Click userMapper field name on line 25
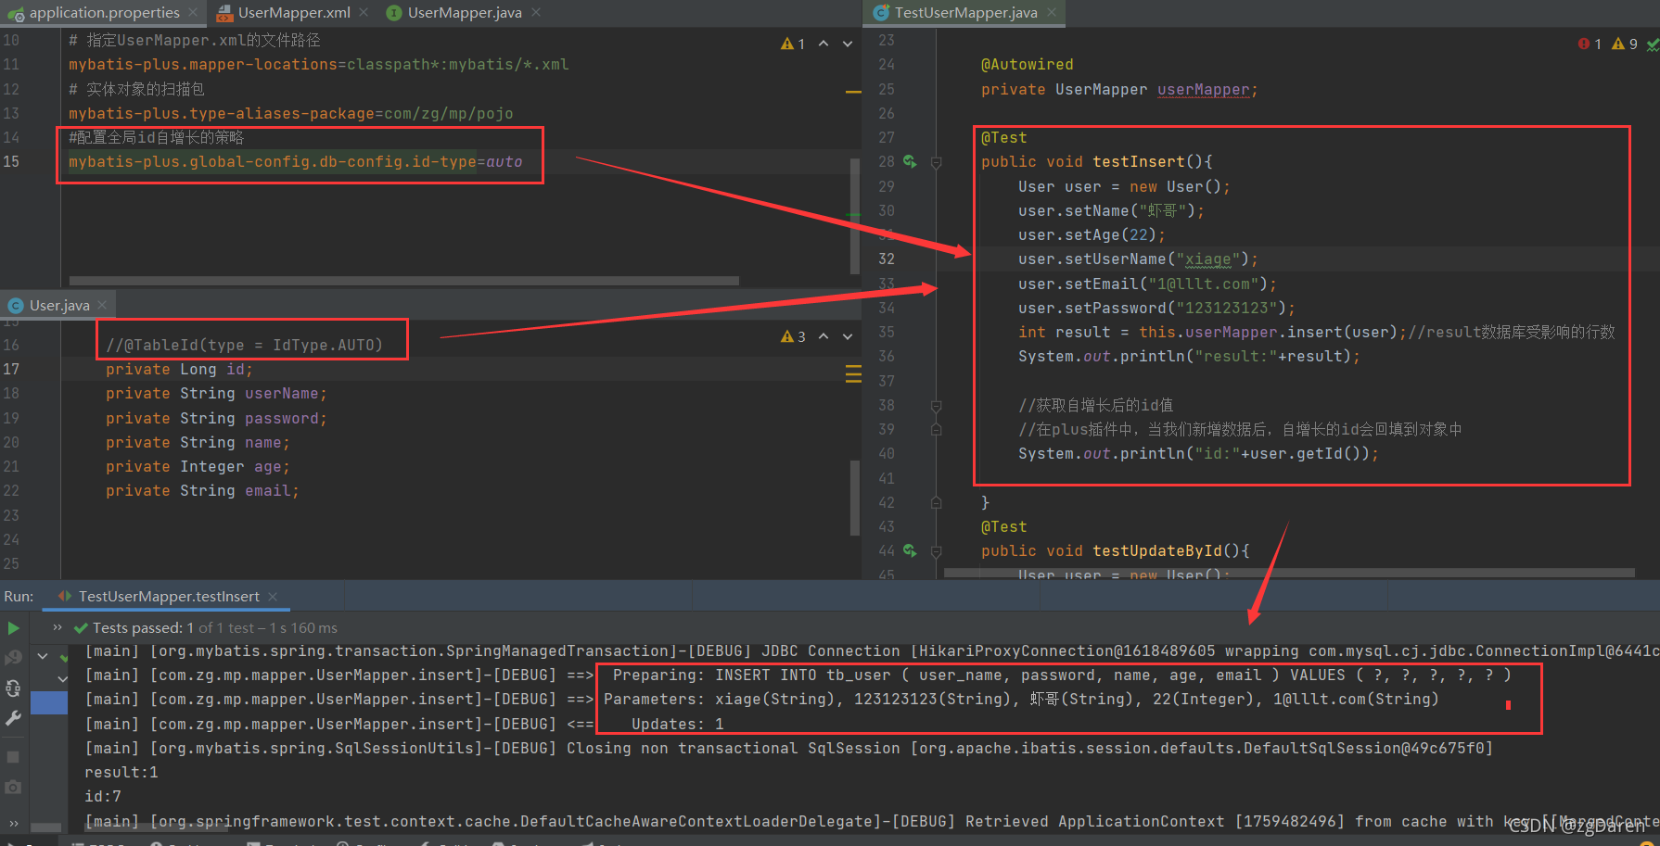This screenshot has height=846, width=1660. (x=1203, y=90)
